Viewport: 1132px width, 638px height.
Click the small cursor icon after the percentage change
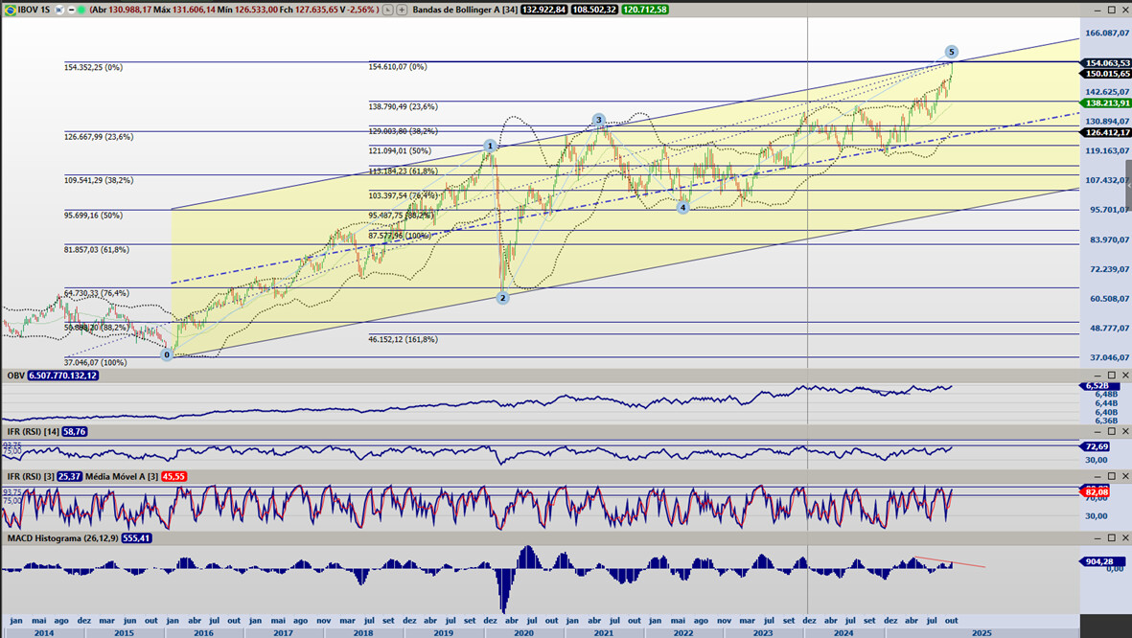pos(387,10)
